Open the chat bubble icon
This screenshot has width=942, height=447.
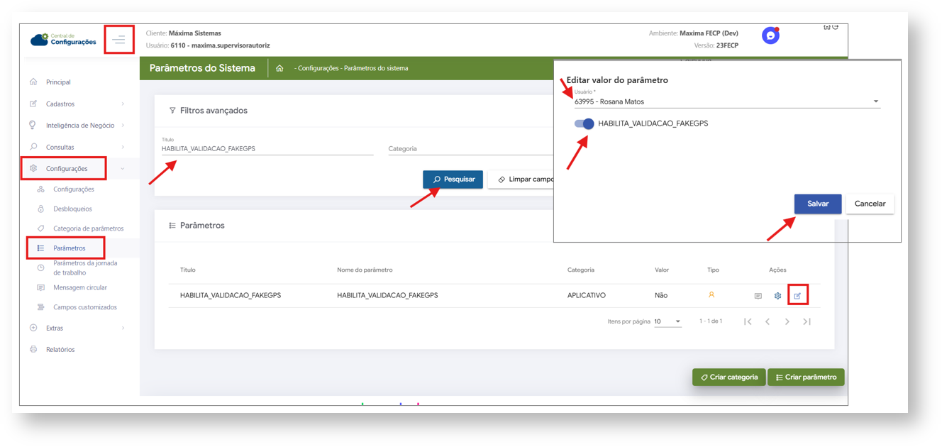click(x=770, y=35)
